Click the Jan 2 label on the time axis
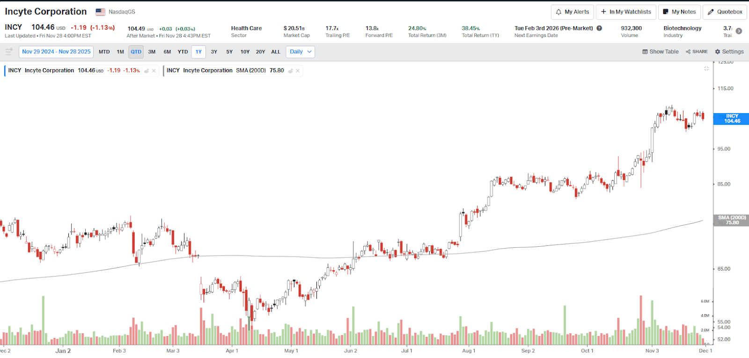Image resolution: width=749 pixels, height=358 pixels. coord(63,351)
